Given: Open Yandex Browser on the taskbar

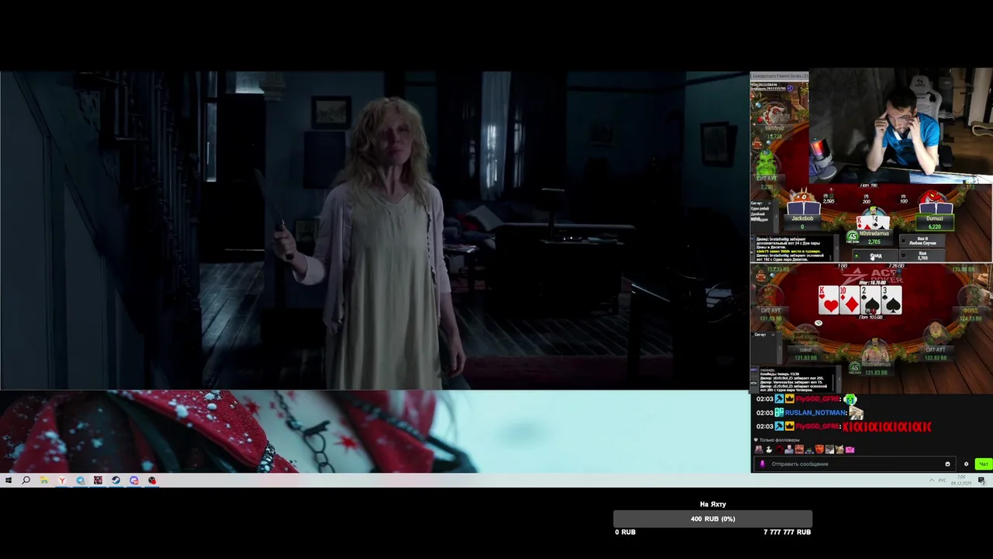Looking at the screenshot, I should (x=62, y=481).
